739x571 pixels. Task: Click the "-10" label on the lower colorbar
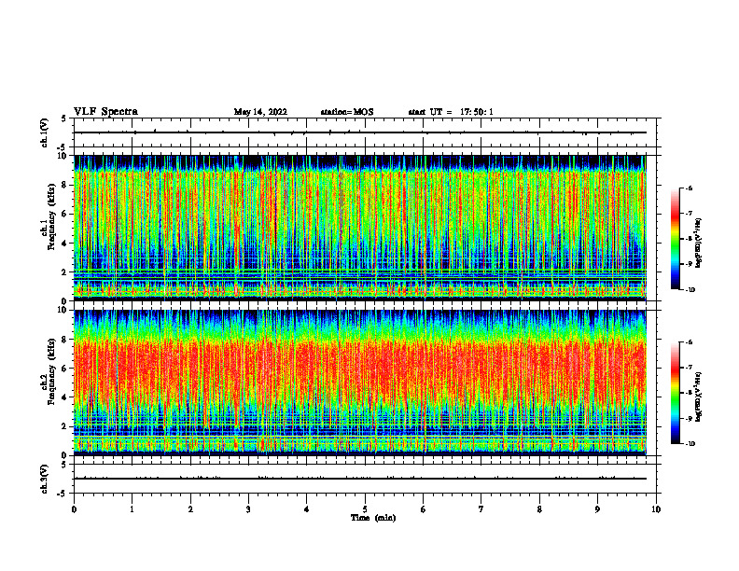point(690,444)
